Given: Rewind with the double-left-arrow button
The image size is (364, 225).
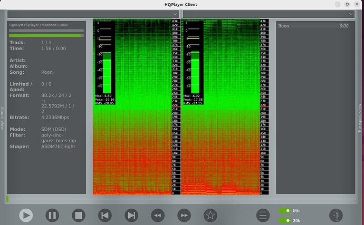Looking at the screenshot, I should tap(158, 216).
